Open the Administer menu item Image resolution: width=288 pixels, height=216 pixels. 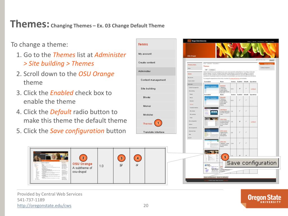click(145, 71)
